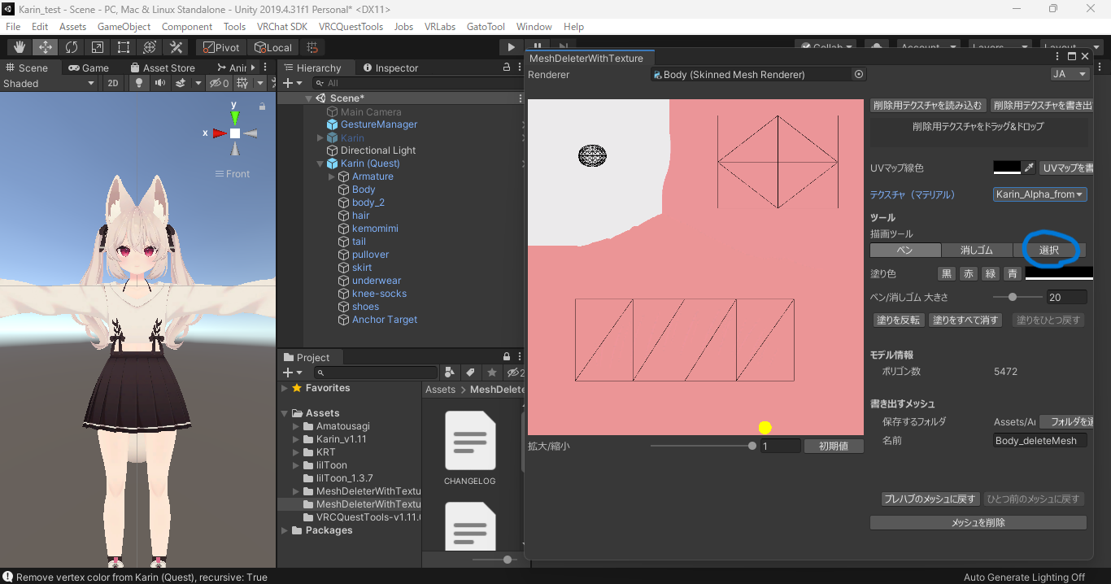Click the メッシュを削除 button
The image size is (1111, 584).
(978, 523)
